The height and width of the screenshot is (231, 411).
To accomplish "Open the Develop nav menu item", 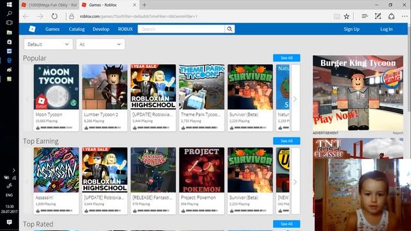I will 101,29.
